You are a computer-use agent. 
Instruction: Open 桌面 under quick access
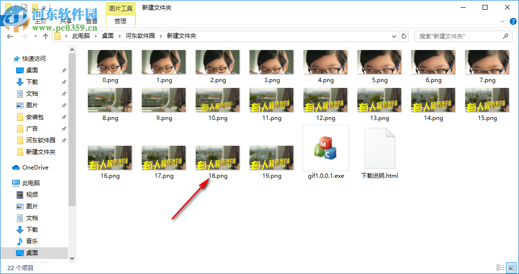(32, 70)
